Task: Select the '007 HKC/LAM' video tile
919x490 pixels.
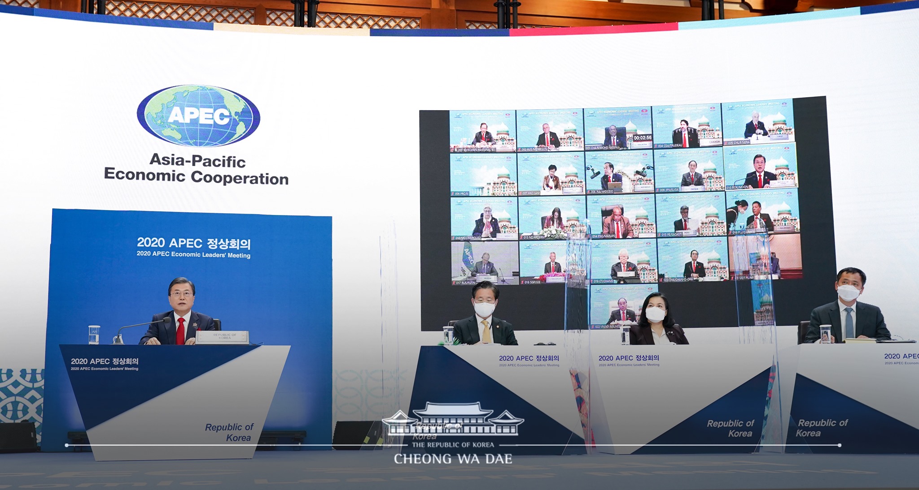Action: [551, 174]
